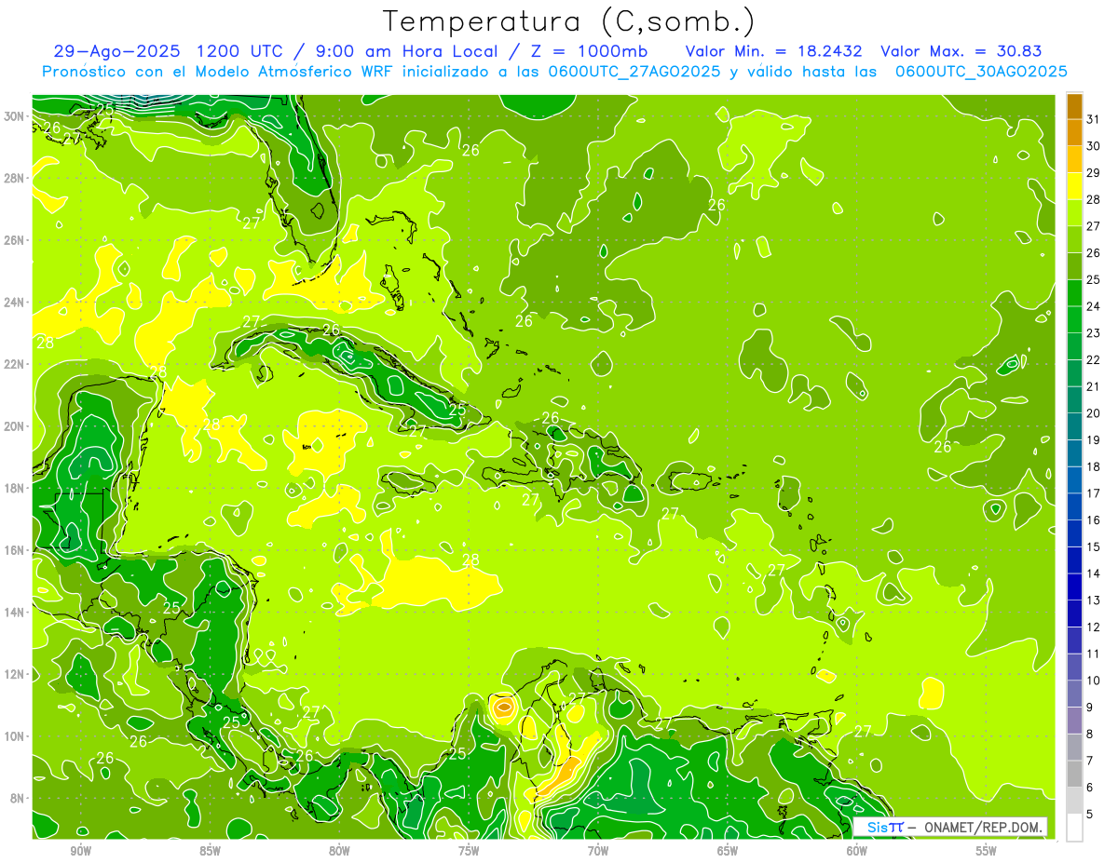Click the gray 6 legend color band
Viewport: 1118px width, 863px height.
[x=1074, y=801]
